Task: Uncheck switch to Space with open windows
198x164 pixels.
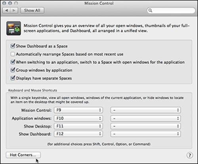Action: [x=13, y=62]
